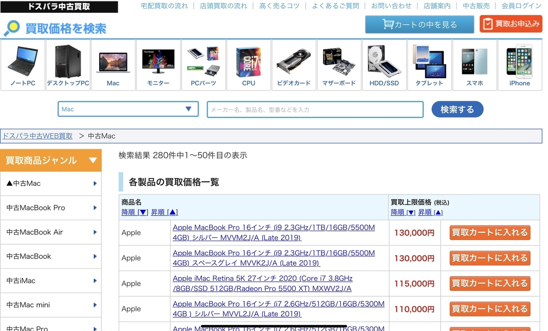The image size is (548, 331).
Task: Click the 買取お申込み button
Action: pos(511,24)
